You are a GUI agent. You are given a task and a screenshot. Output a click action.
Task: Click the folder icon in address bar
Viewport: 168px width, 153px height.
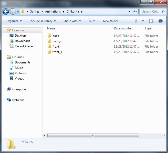click(x=23, y=11)
